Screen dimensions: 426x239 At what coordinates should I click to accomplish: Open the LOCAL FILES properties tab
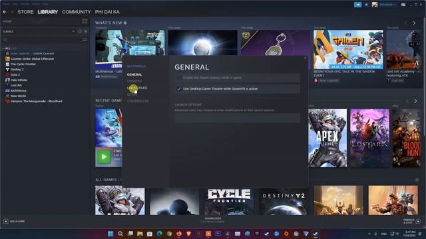pyautogui.click(x=136, y=88)
